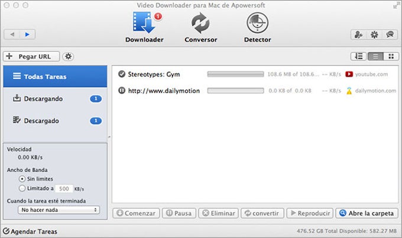Select Descargado in the sidebar
402x238 pixels.
pyautogui.click(x=55, y=121)
